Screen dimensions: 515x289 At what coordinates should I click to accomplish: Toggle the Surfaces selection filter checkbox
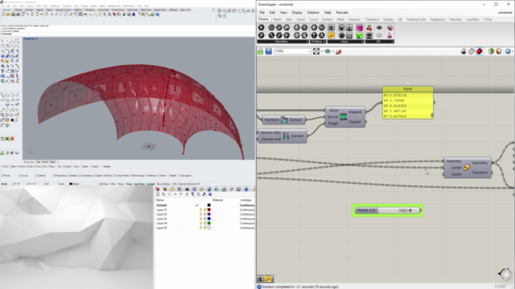[36, 176]
